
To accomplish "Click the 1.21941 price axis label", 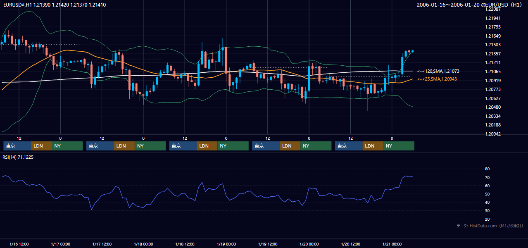I will [492, 18].
